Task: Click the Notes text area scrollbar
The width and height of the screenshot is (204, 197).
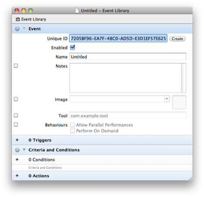Action: (x=183, y=78)
